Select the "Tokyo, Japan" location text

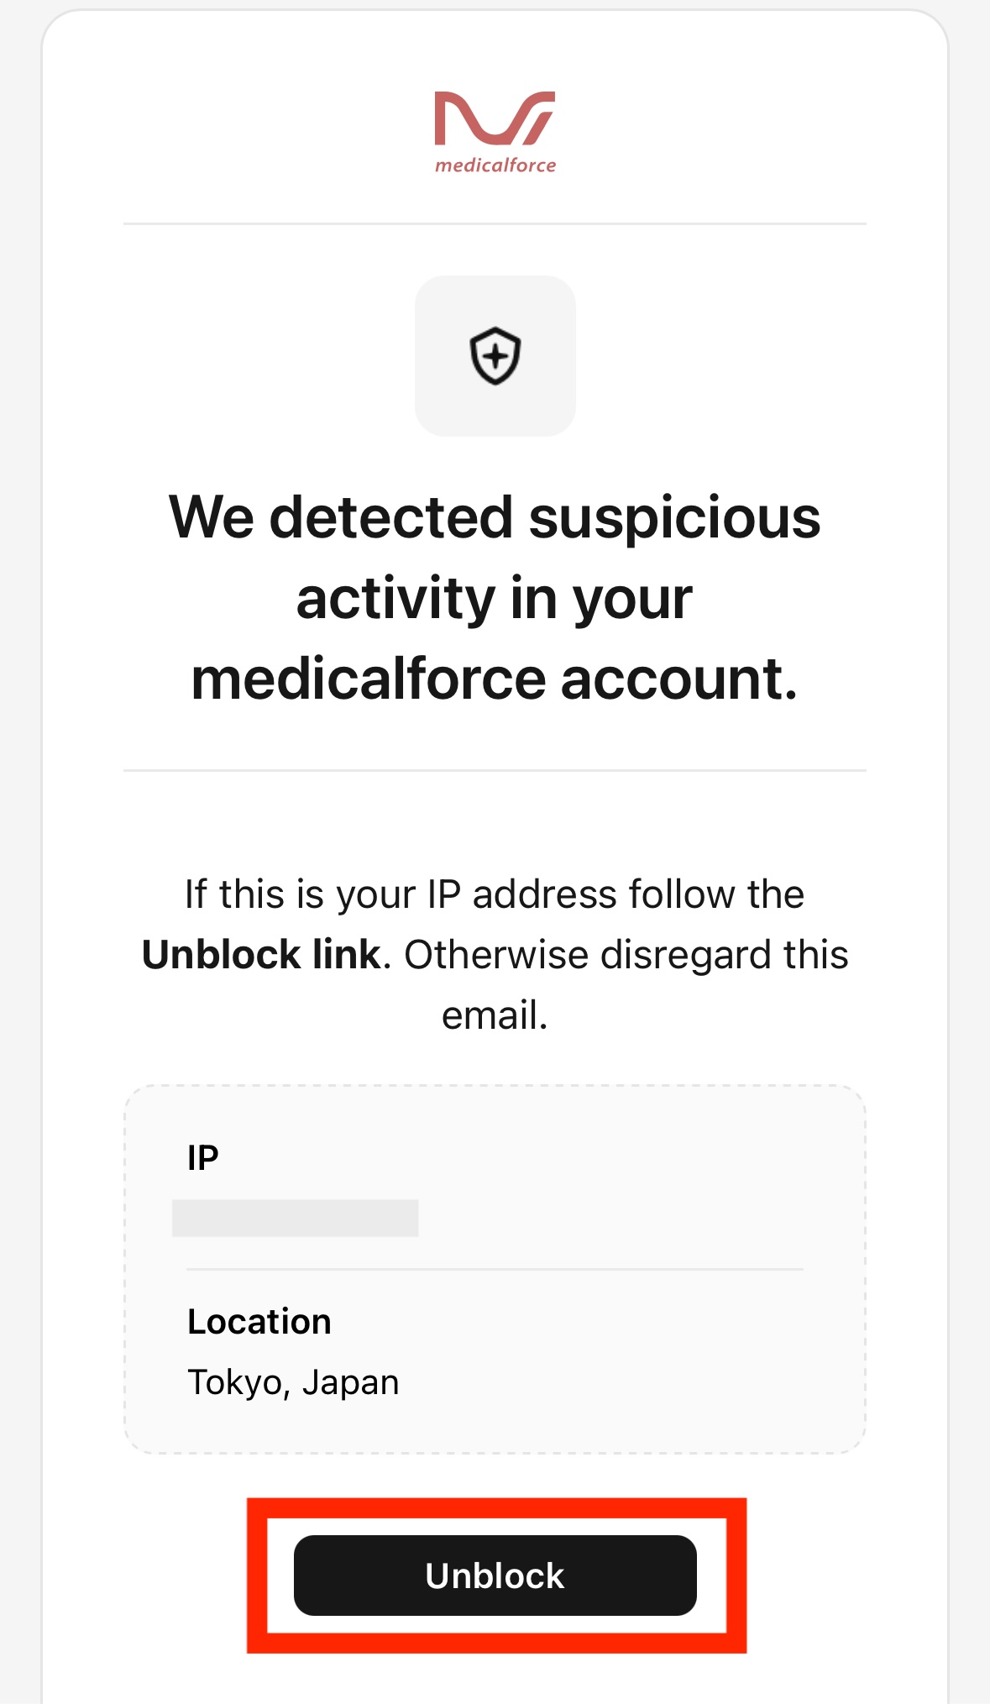[293, 1382]
